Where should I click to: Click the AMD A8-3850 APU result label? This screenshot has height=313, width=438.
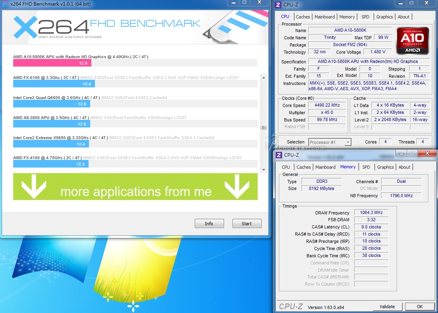[x=51, y=118]
